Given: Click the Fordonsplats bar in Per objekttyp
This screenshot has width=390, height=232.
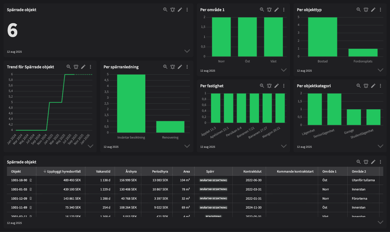Looking at the screenshot, I should coord(363,53).
